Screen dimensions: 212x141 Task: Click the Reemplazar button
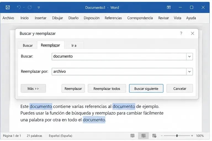73,88
